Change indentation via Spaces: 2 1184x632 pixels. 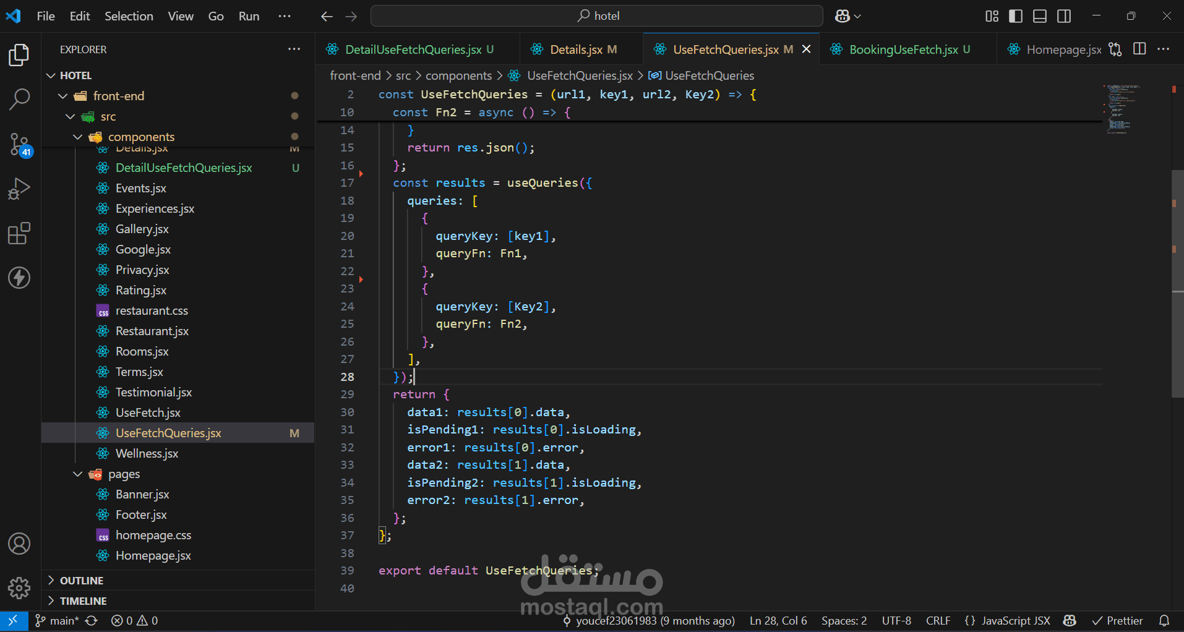[844, 621]
